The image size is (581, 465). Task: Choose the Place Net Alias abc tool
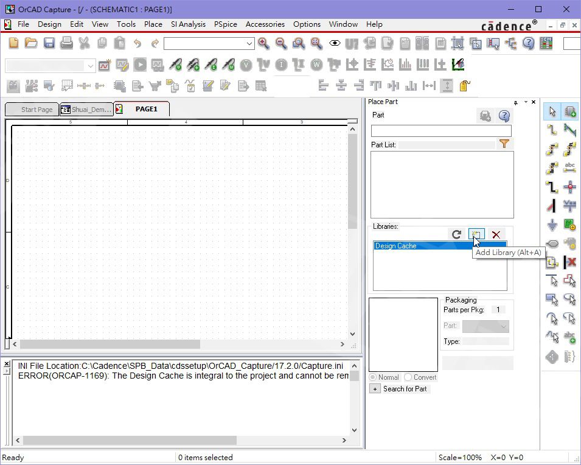tap(570, 167)
